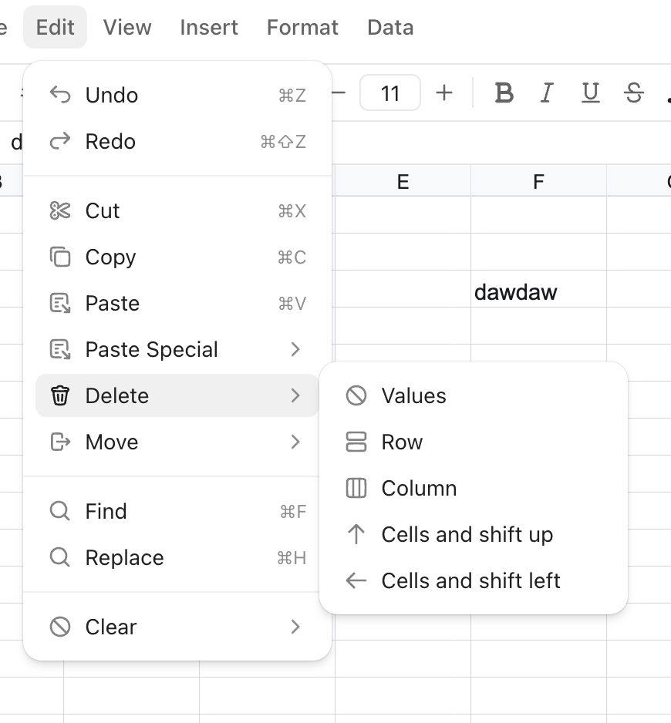Apply Strikethrough formatting icon

click(x=634, y=92)
